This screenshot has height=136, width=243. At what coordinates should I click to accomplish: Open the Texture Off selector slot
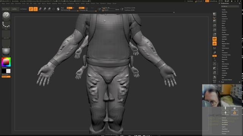6,43
